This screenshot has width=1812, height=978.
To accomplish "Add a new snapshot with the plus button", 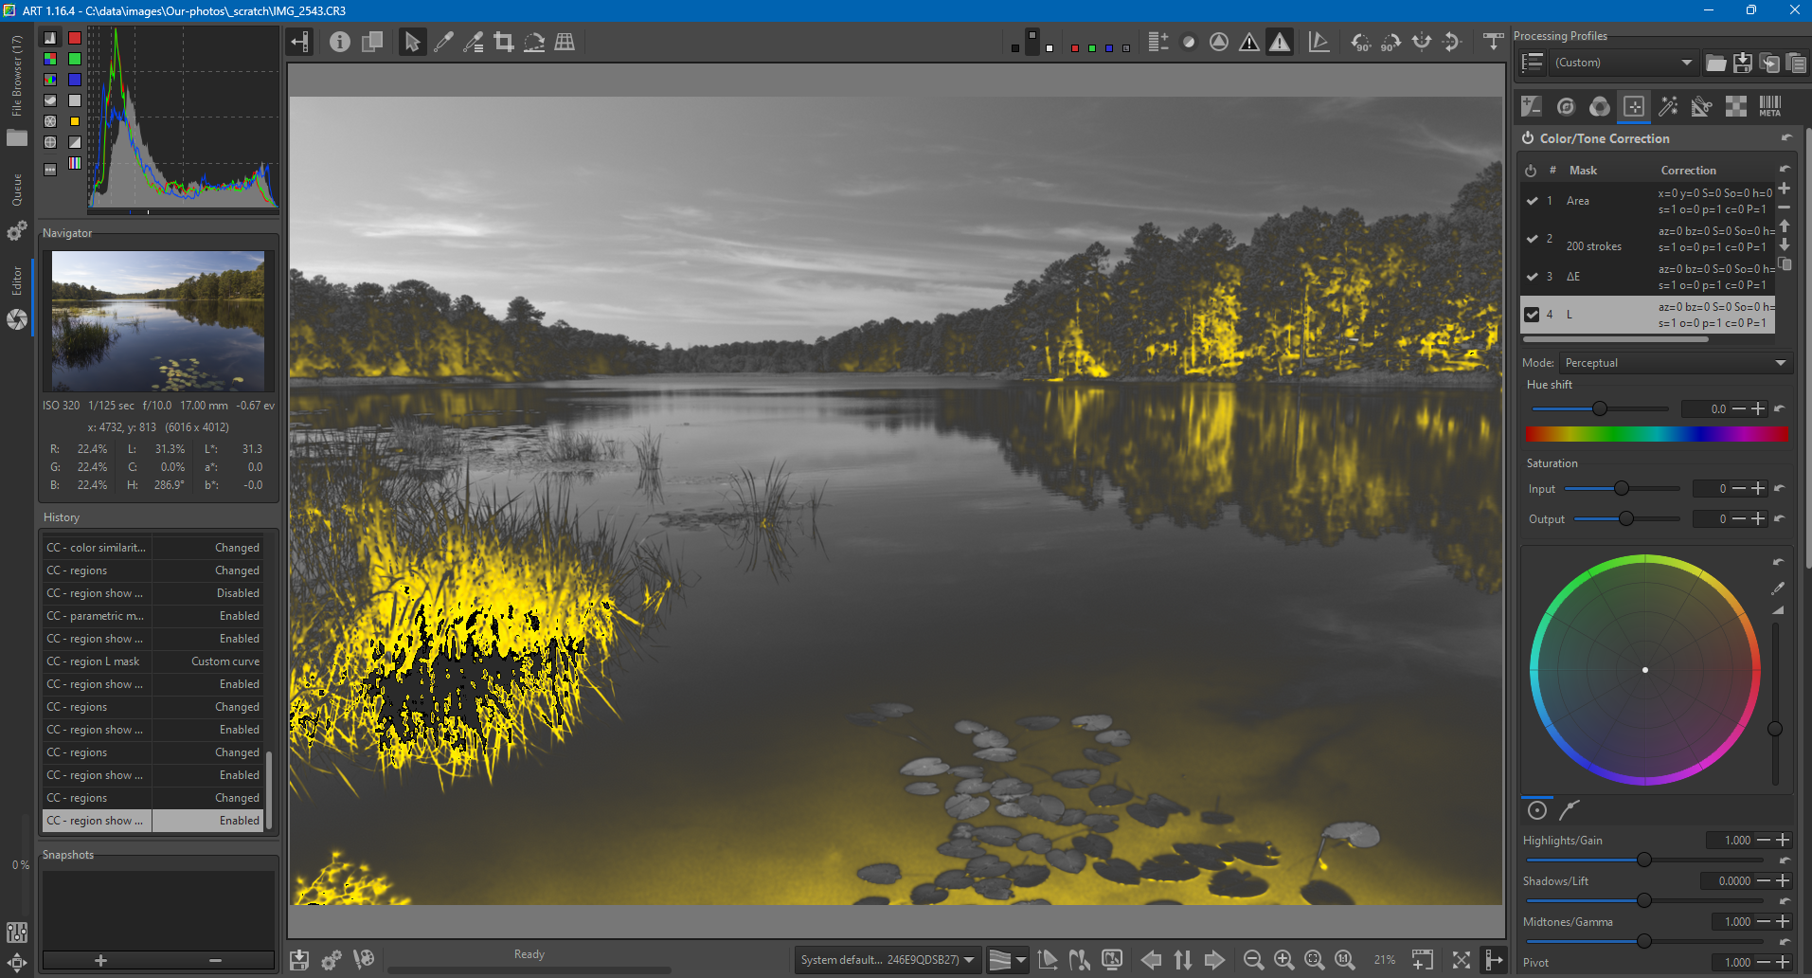I will tap(100, 960).
